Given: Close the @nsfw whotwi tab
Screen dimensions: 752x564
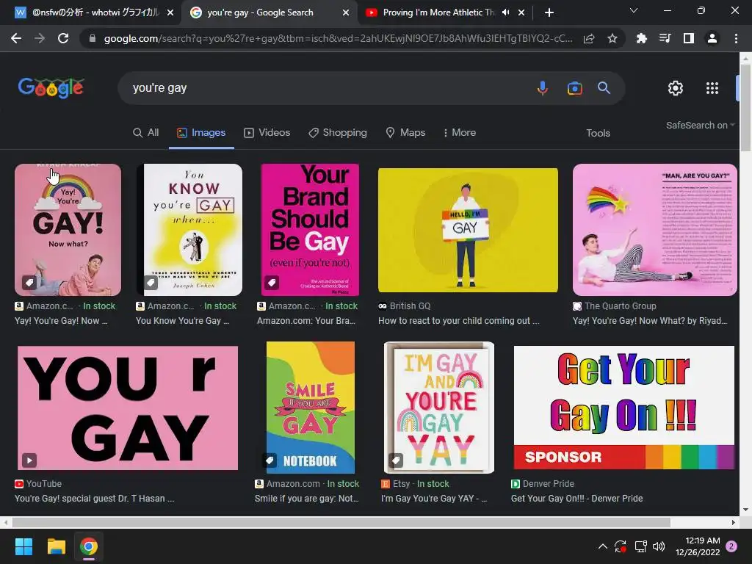Looking at the screenshot, I should click(x=170, y=12).
